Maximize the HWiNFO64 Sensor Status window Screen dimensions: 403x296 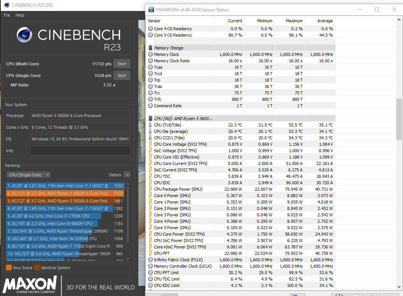[377, 9]
